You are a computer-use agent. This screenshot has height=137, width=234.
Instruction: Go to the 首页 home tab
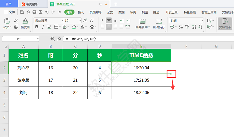tap(9, 4)
